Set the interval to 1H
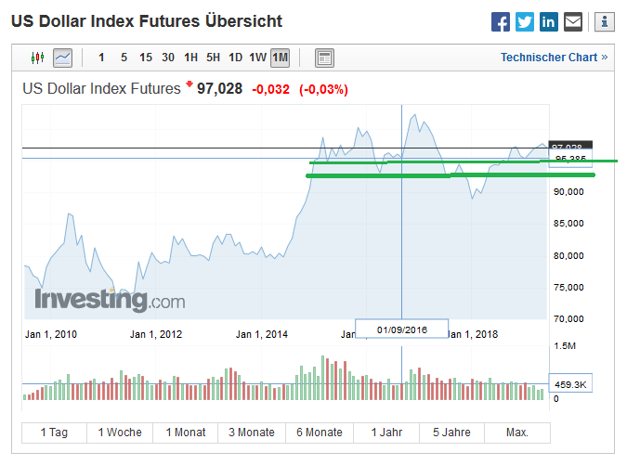Image resolution: width=627 pixels, height=465 pixels. point(190,58)
